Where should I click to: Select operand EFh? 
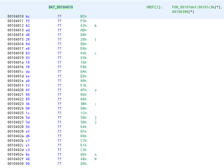(x=83, y=131)
